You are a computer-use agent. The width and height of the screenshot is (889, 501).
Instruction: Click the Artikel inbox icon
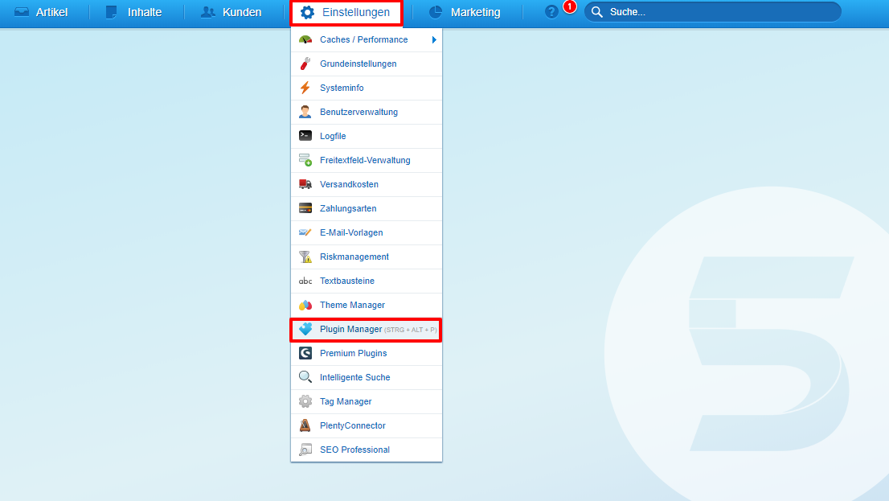click(22, 12)
